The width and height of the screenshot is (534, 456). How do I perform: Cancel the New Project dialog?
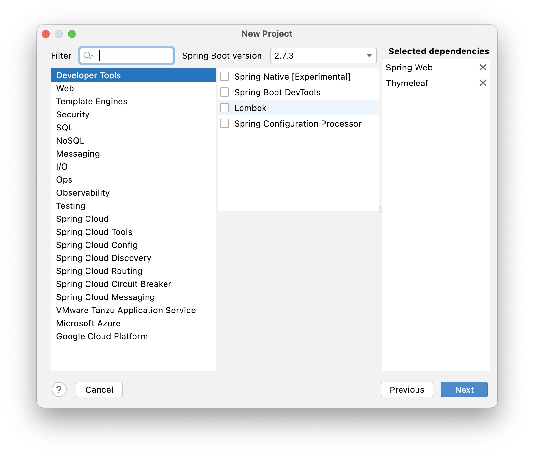coord(99,389)
